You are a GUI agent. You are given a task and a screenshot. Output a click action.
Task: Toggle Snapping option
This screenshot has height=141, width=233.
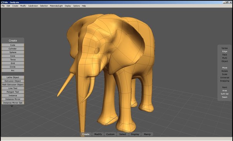224,81
